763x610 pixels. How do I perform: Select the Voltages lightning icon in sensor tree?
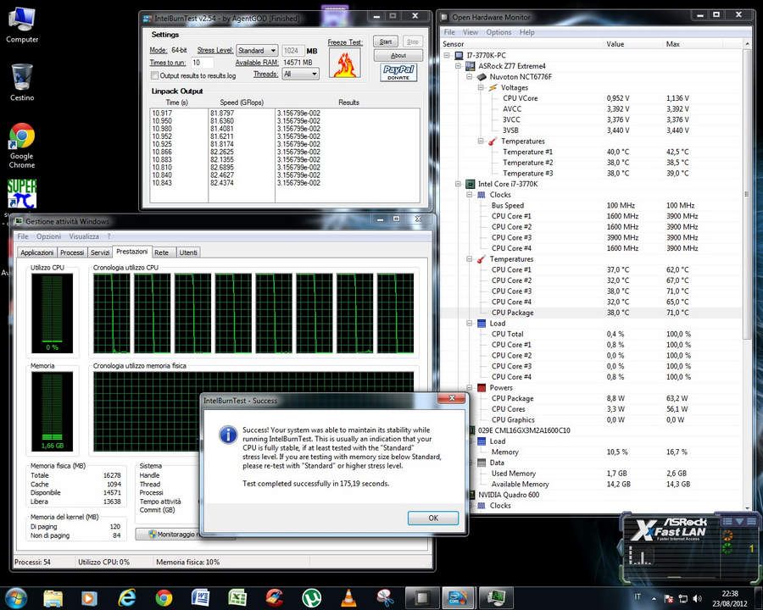[x=493, y=87]
